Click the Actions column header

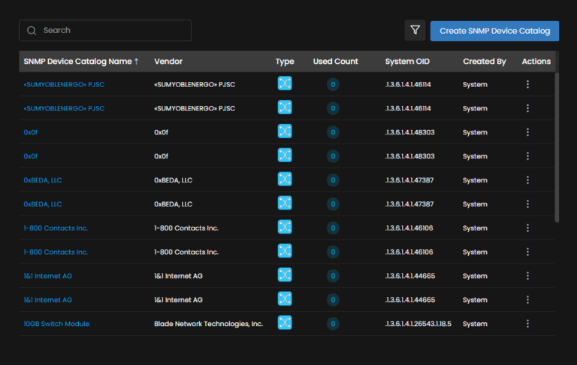[x=536, y=62]
